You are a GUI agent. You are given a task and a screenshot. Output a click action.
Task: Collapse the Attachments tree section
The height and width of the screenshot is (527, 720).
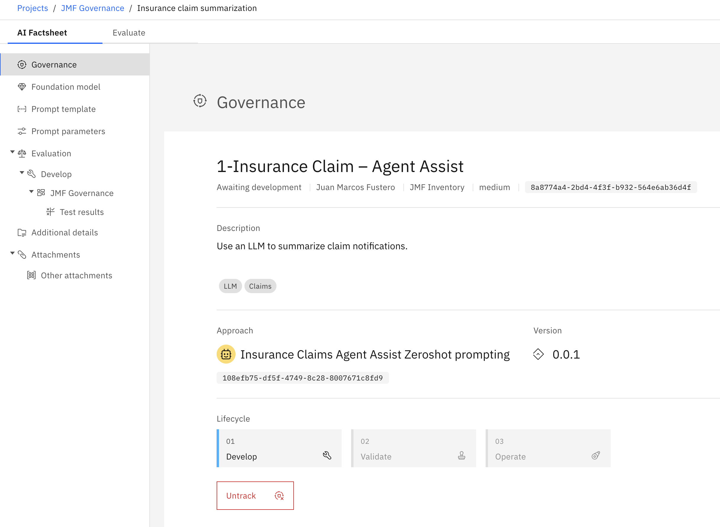point(12,253)
